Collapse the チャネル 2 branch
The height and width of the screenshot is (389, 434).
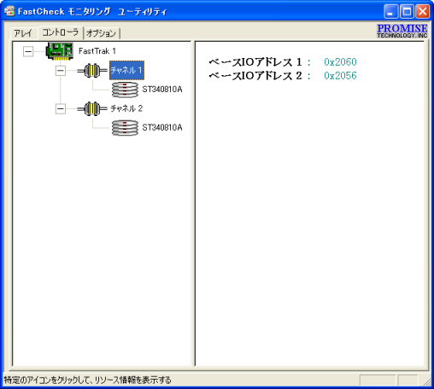pyautogui.click(x=61, y=109)
